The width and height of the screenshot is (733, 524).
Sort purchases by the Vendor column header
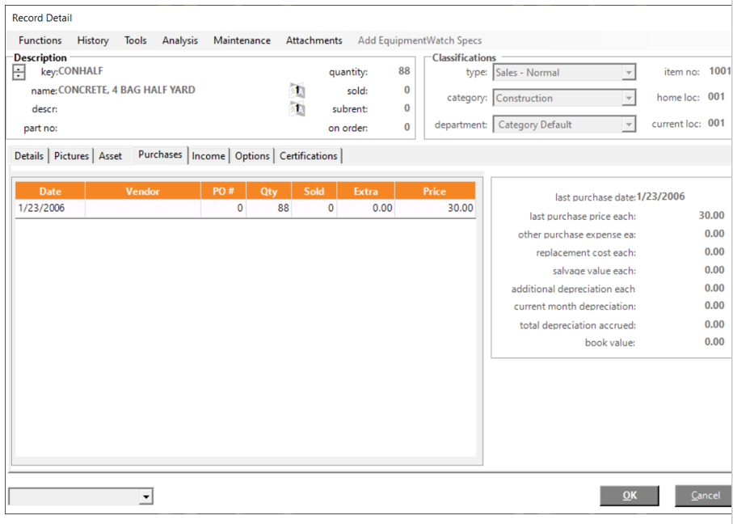click(142, 192)
